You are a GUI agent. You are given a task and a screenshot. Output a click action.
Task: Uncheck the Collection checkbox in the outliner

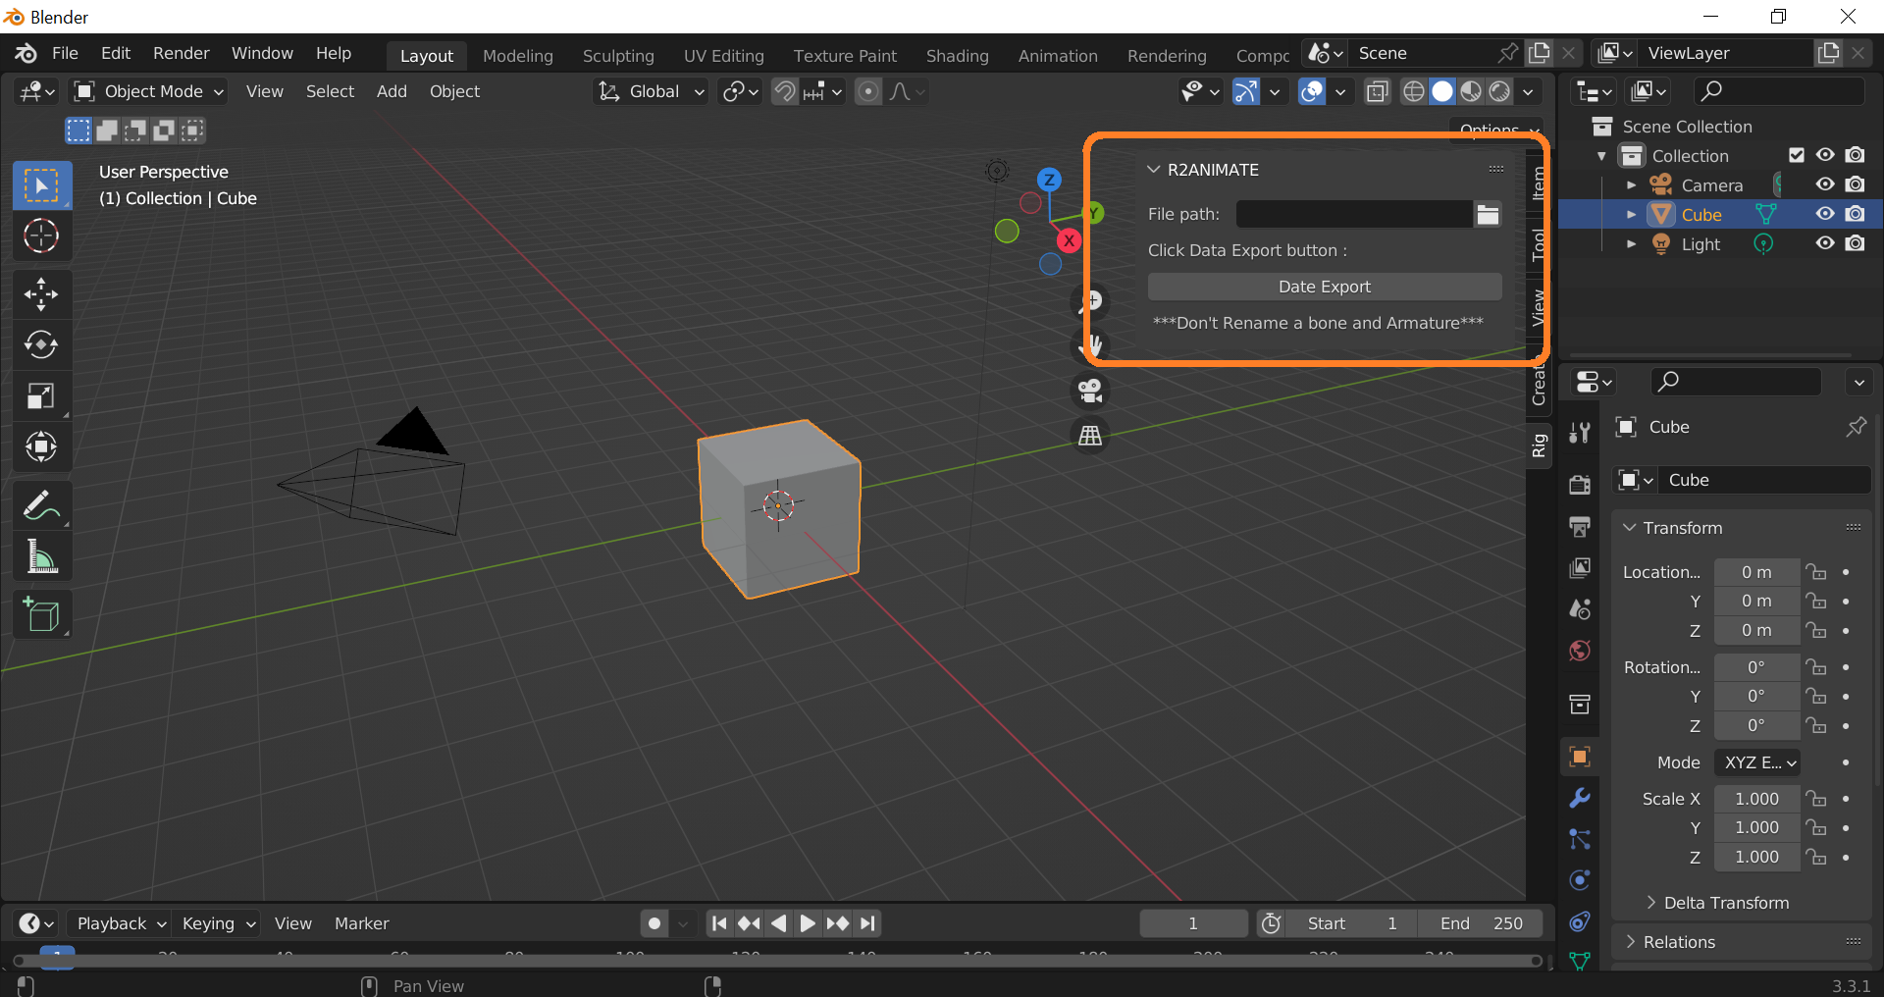click(1797, 154)
